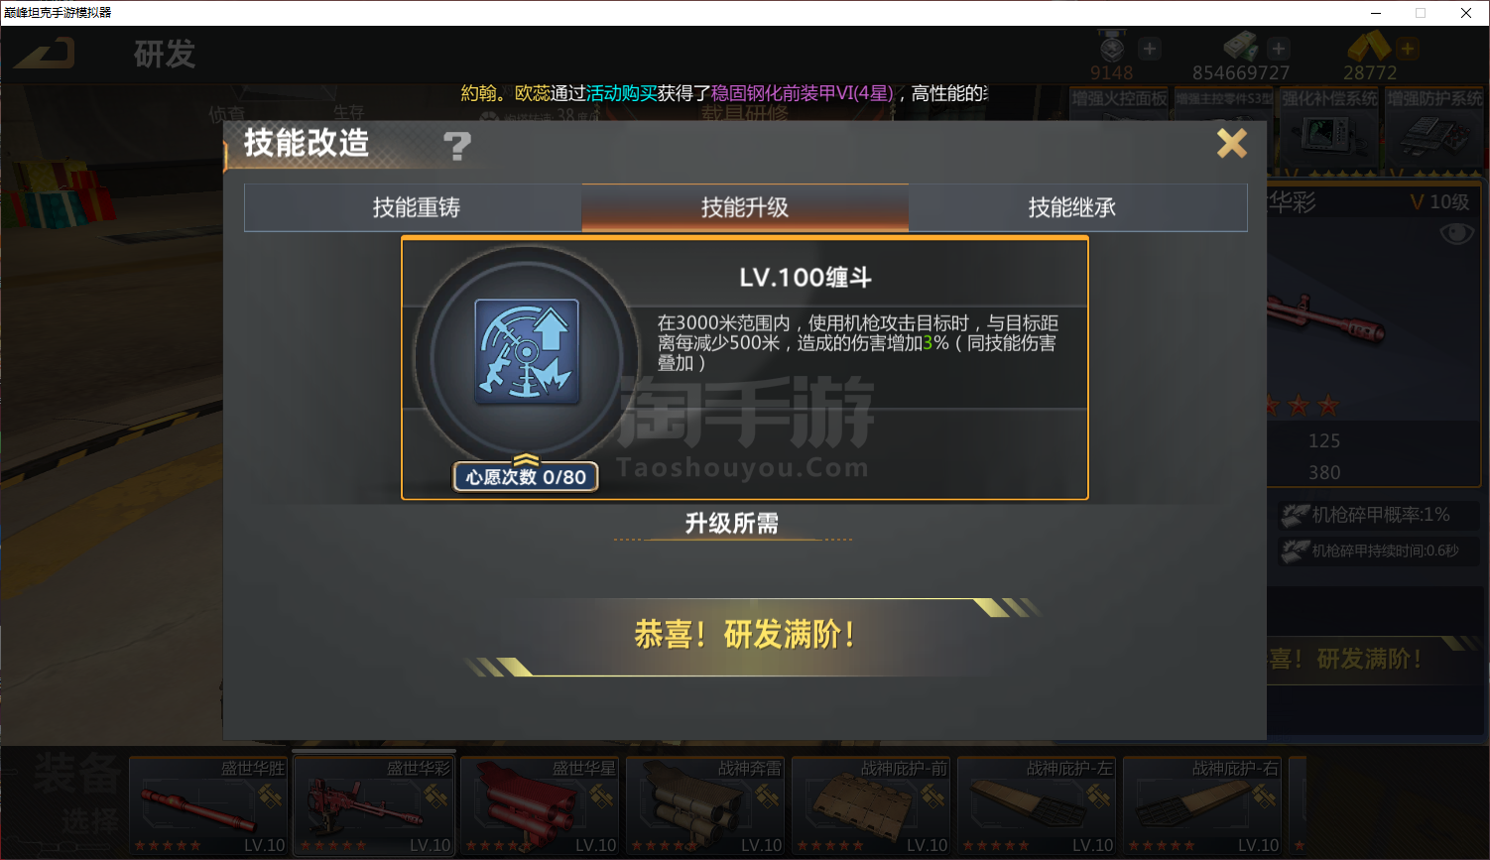This screenshot has height=860, width=1490.
Task: Click the 缠斗 skill icon
Action: pyautogui.click(x=527, y=351)
